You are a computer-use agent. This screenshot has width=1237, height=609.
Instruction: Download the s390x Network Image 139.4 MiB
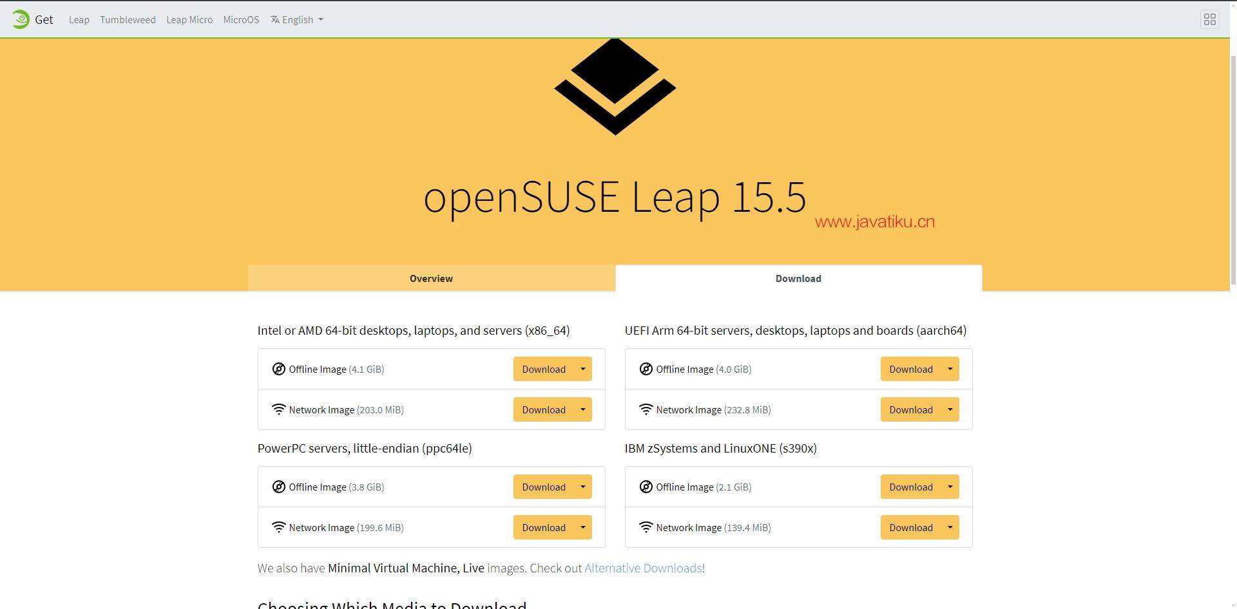(x=911, y=527)
